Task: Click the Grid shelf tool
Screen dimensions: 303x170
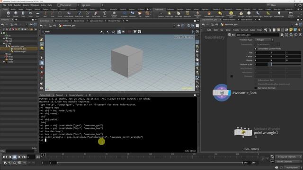Action: 38,14
